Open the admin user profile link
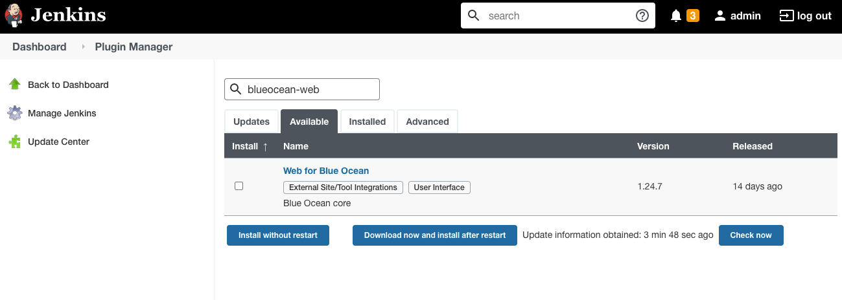Image resolution: width=842 pixels, height=300 pixels. [x=745, y=16]
